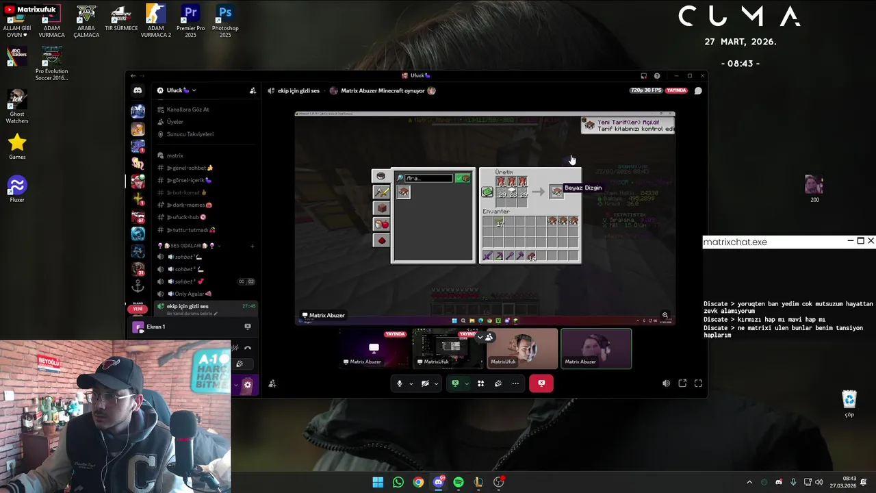Zoom icon on the Matrix Abuzer stream
Image resolution: width=876 pixels, height=493 pixels.
[x=665, y=316]
